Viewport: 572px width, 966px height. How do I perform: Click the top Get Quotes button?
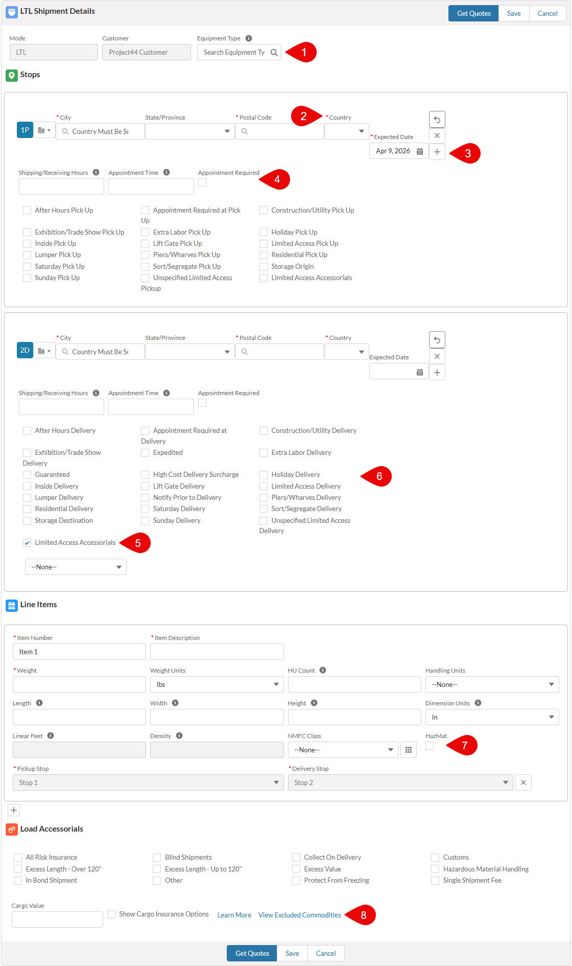click(473, 13)
